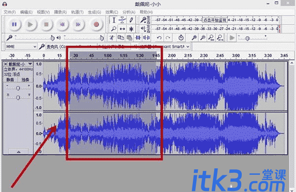Click the Pause playback button
The height and width of the screenshot is (192, 296).
coord(14,25)
